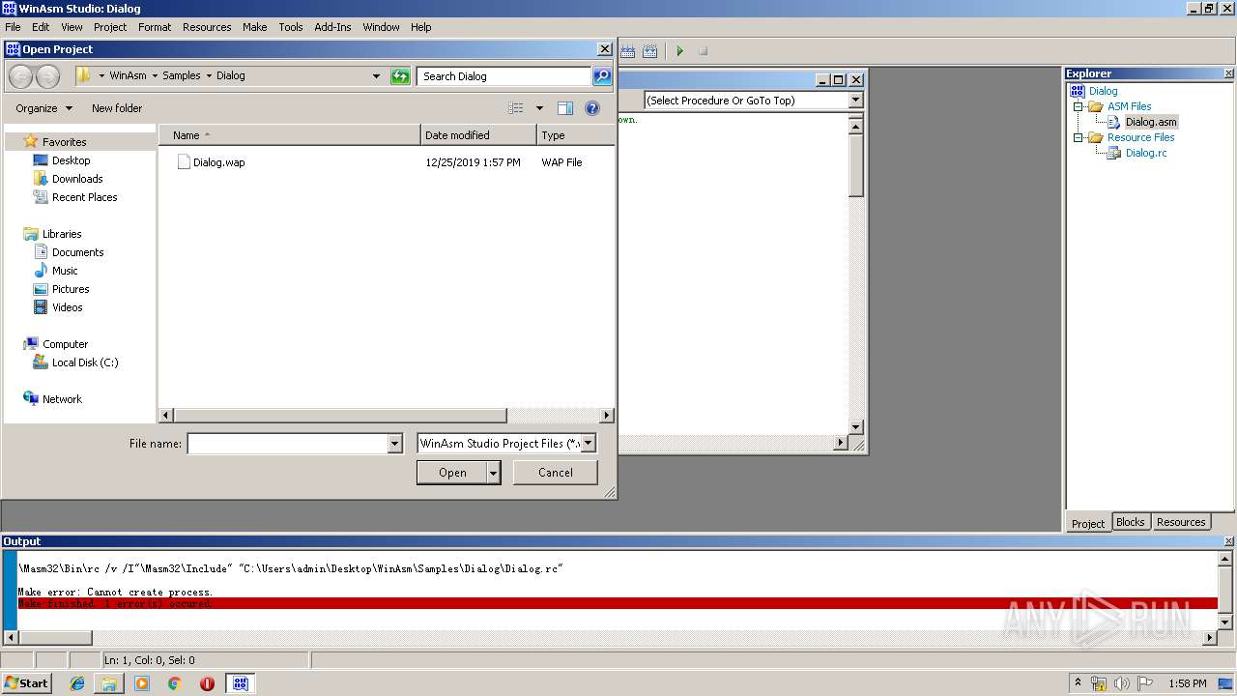Screen dimensions: 1237x696
Task: Open Windows Explorer folder taskbar icon
Action: [x=109, y=683]
